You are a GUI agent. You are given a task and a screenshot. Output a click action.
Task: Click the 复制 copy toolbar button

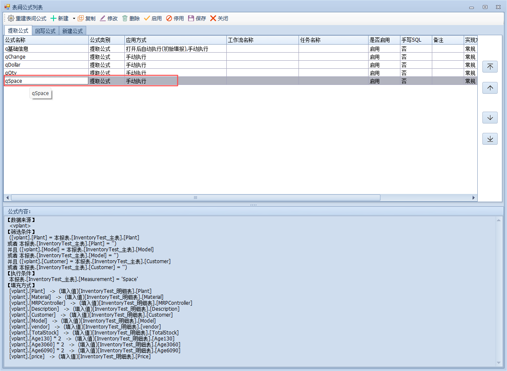click(87, 18)
